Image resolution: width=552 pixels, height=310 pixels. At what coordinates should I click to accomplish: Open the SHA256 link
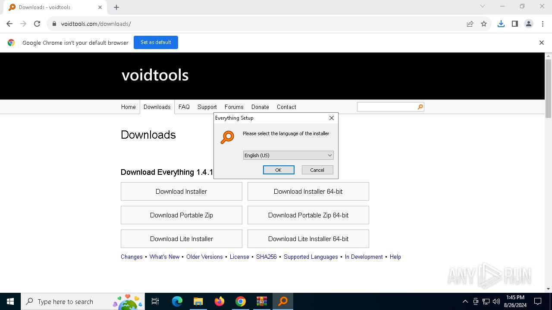pyautogui.click(x=266, y=257)
